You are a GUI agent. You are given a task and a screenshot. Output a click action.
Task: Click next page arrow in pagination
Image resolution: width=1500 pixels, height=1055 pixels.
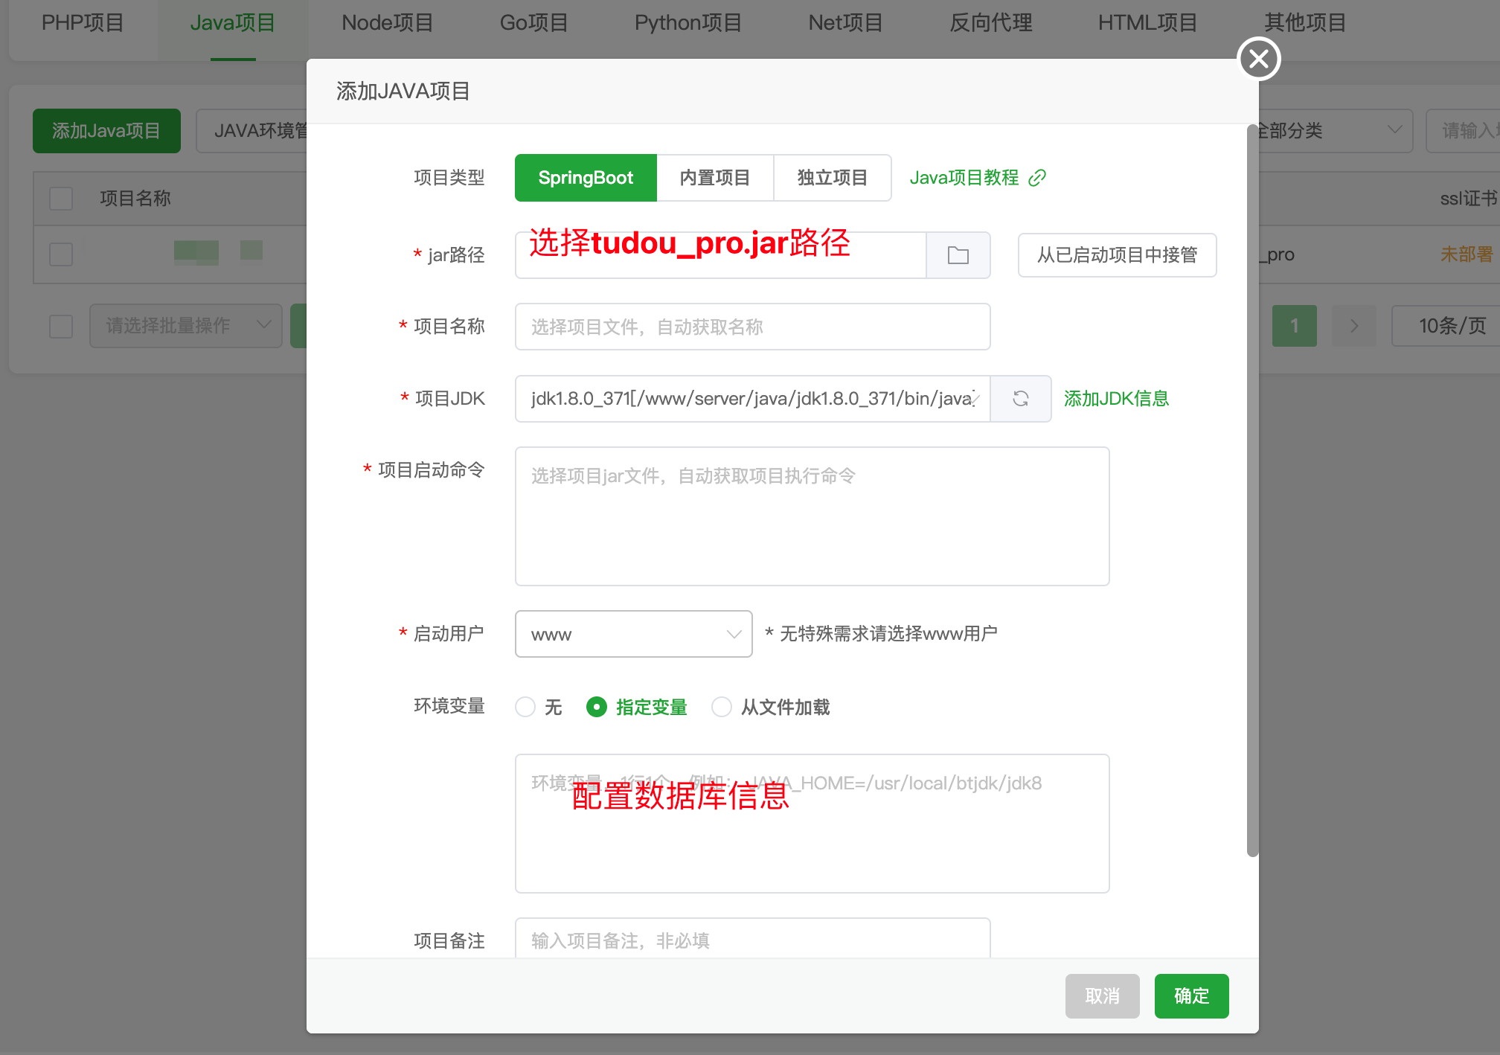coord(1353,326)
